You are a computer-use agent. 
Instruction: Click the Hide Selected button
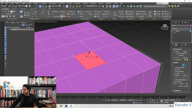[141, 11]
